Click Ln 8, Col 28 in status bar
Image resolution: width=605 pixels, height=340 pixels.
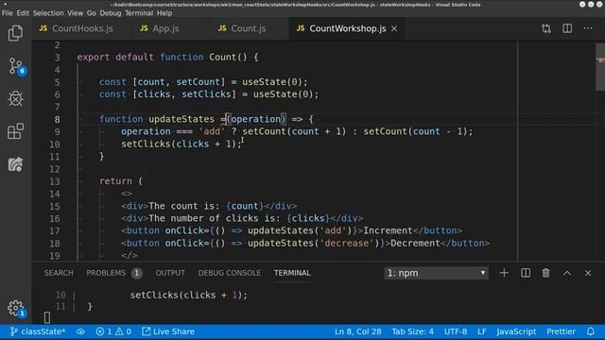tap(357, 331)
